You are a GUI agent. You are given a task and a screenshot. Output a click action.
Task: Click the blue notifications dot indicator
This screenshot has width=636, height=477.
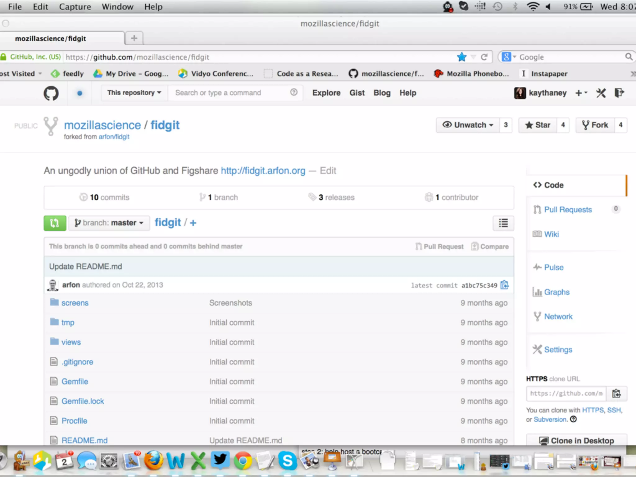[79, 93]
